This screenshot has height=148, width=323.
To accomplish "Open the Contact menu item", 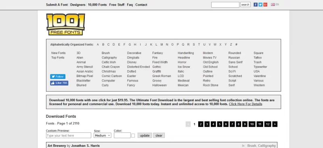I will click(141, 5).
